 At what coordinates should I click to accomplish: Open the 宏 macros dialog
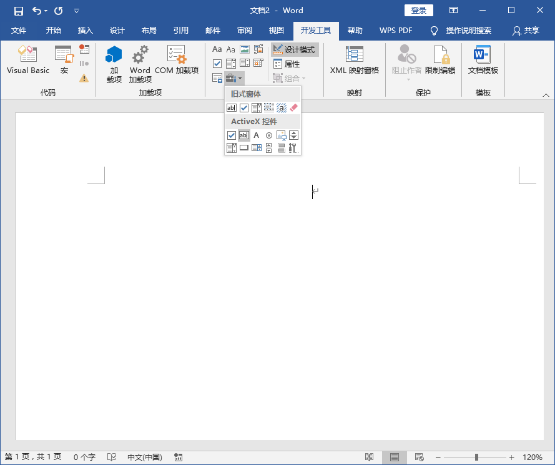64,60
